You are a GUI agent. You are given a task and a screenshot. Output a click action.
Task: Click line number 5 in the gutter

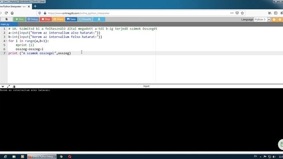[x=4, y=45]
